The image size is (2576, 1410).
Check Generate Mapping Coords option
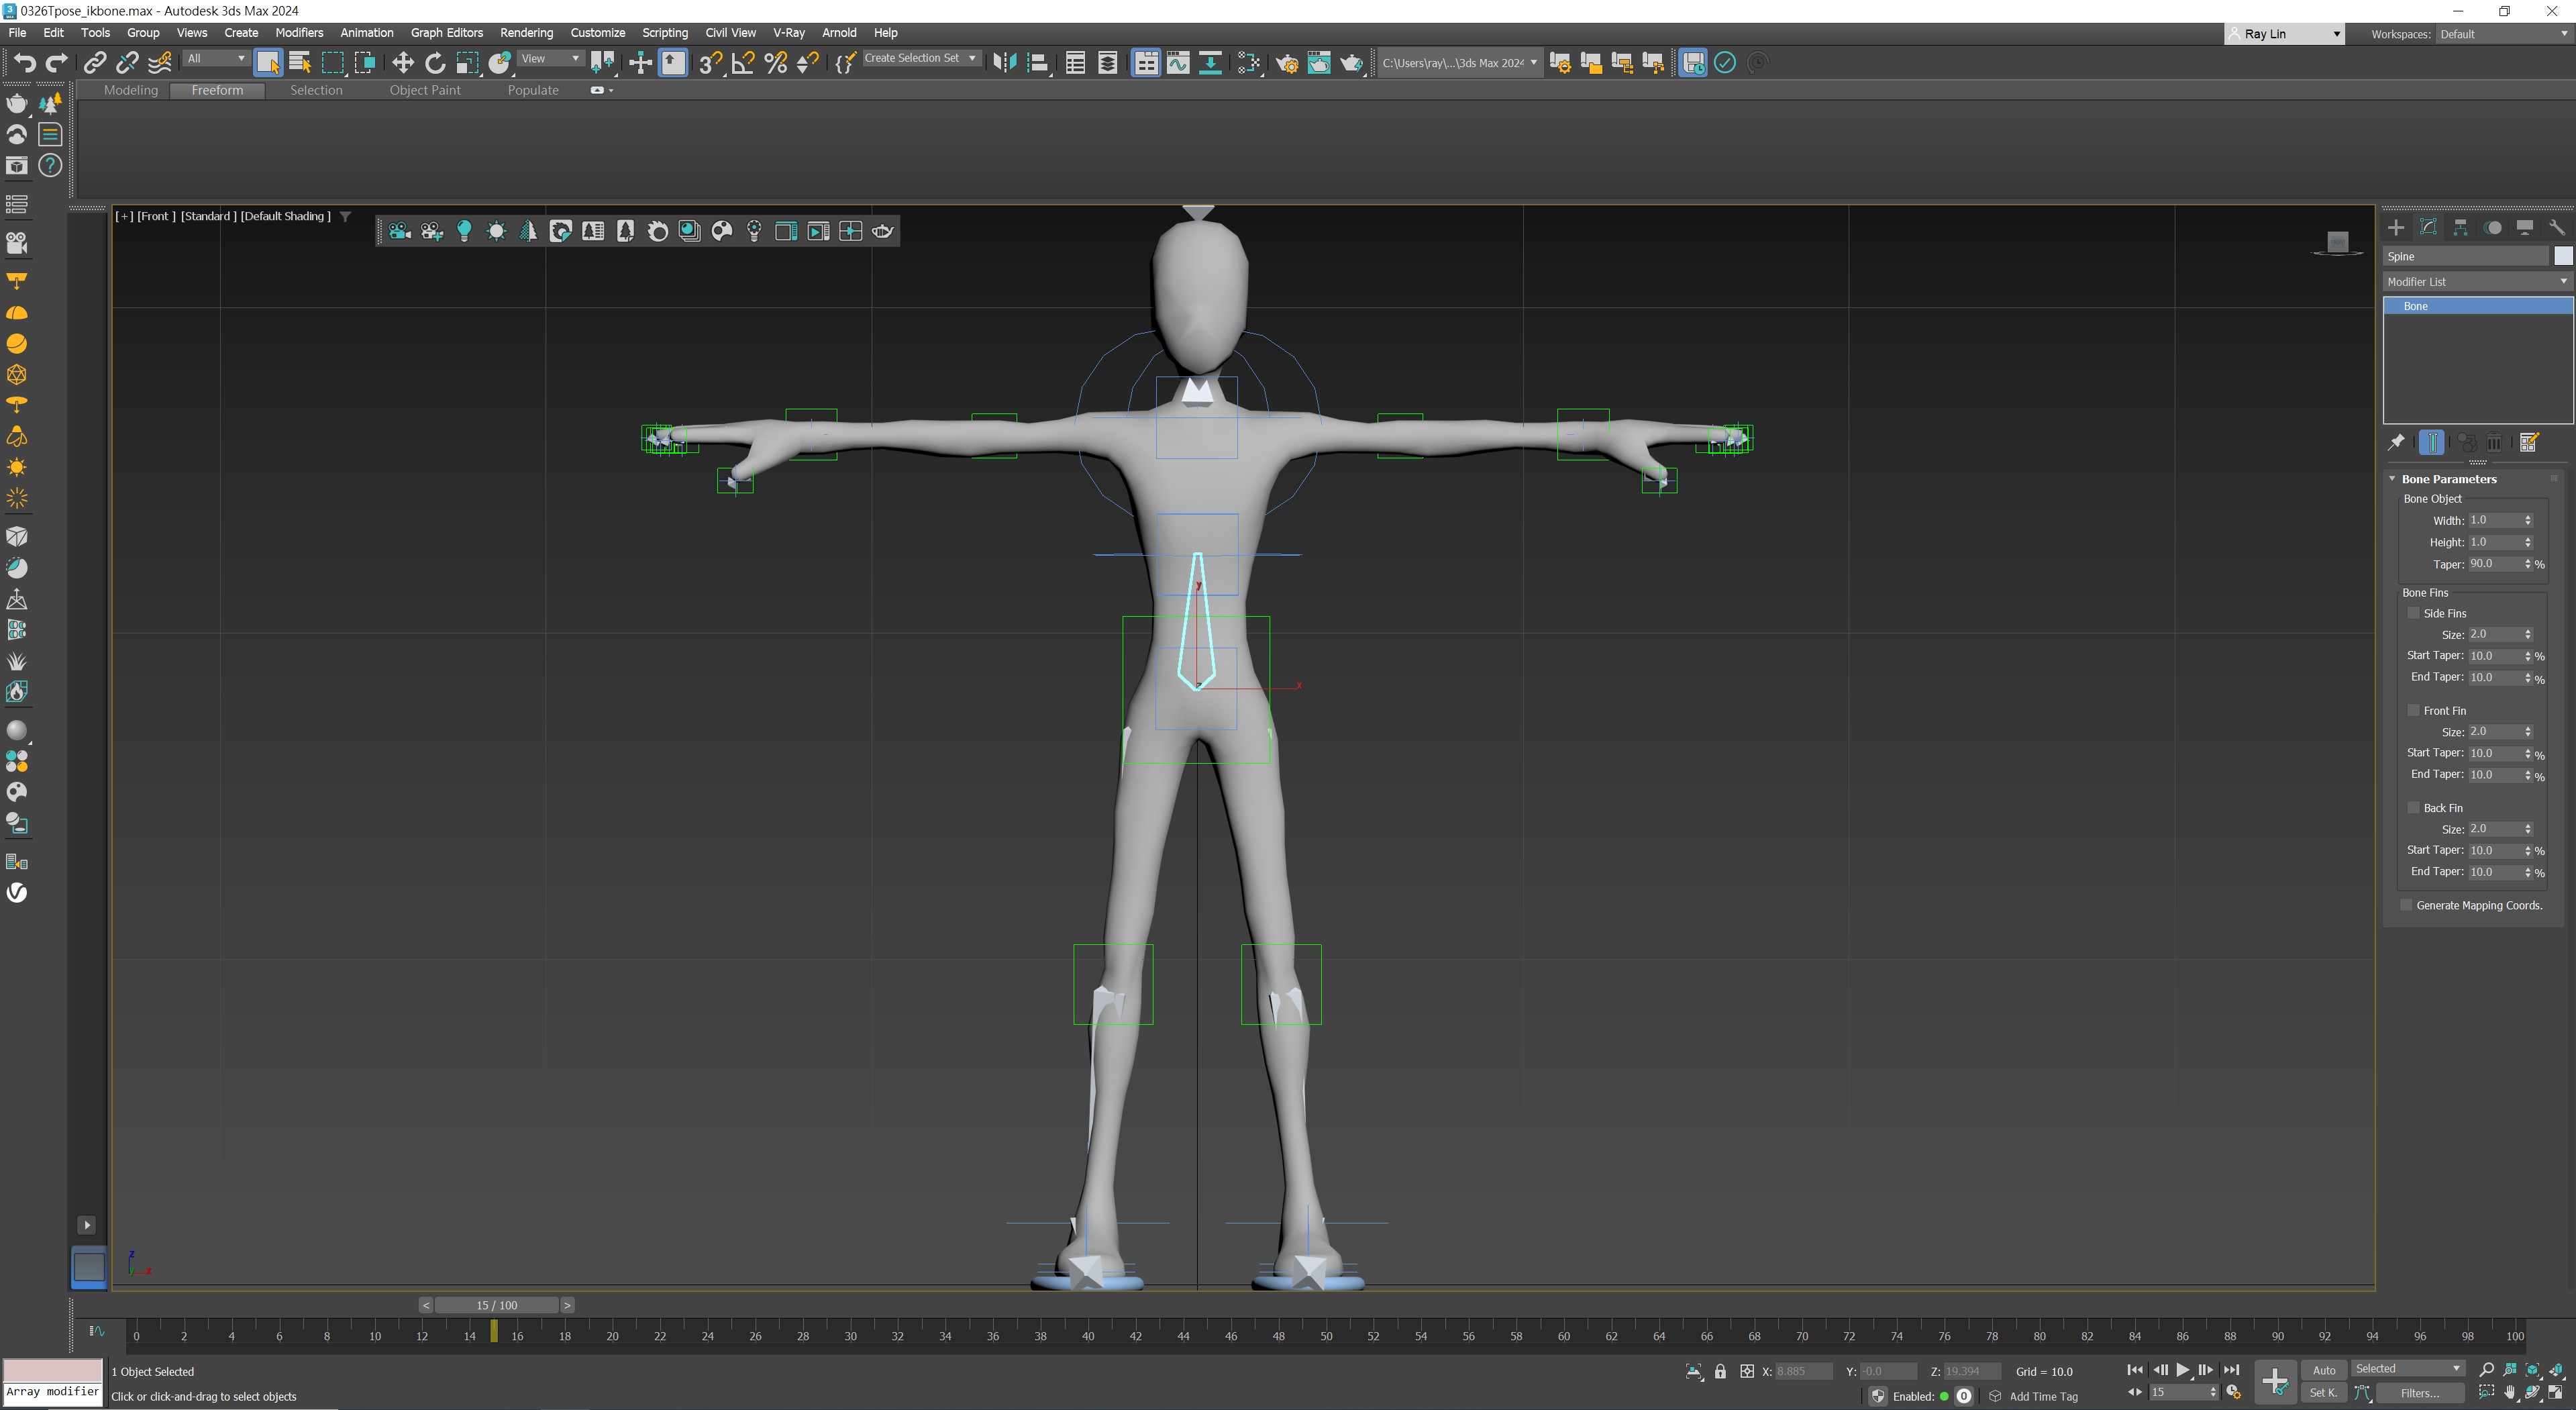(2406, 905)
